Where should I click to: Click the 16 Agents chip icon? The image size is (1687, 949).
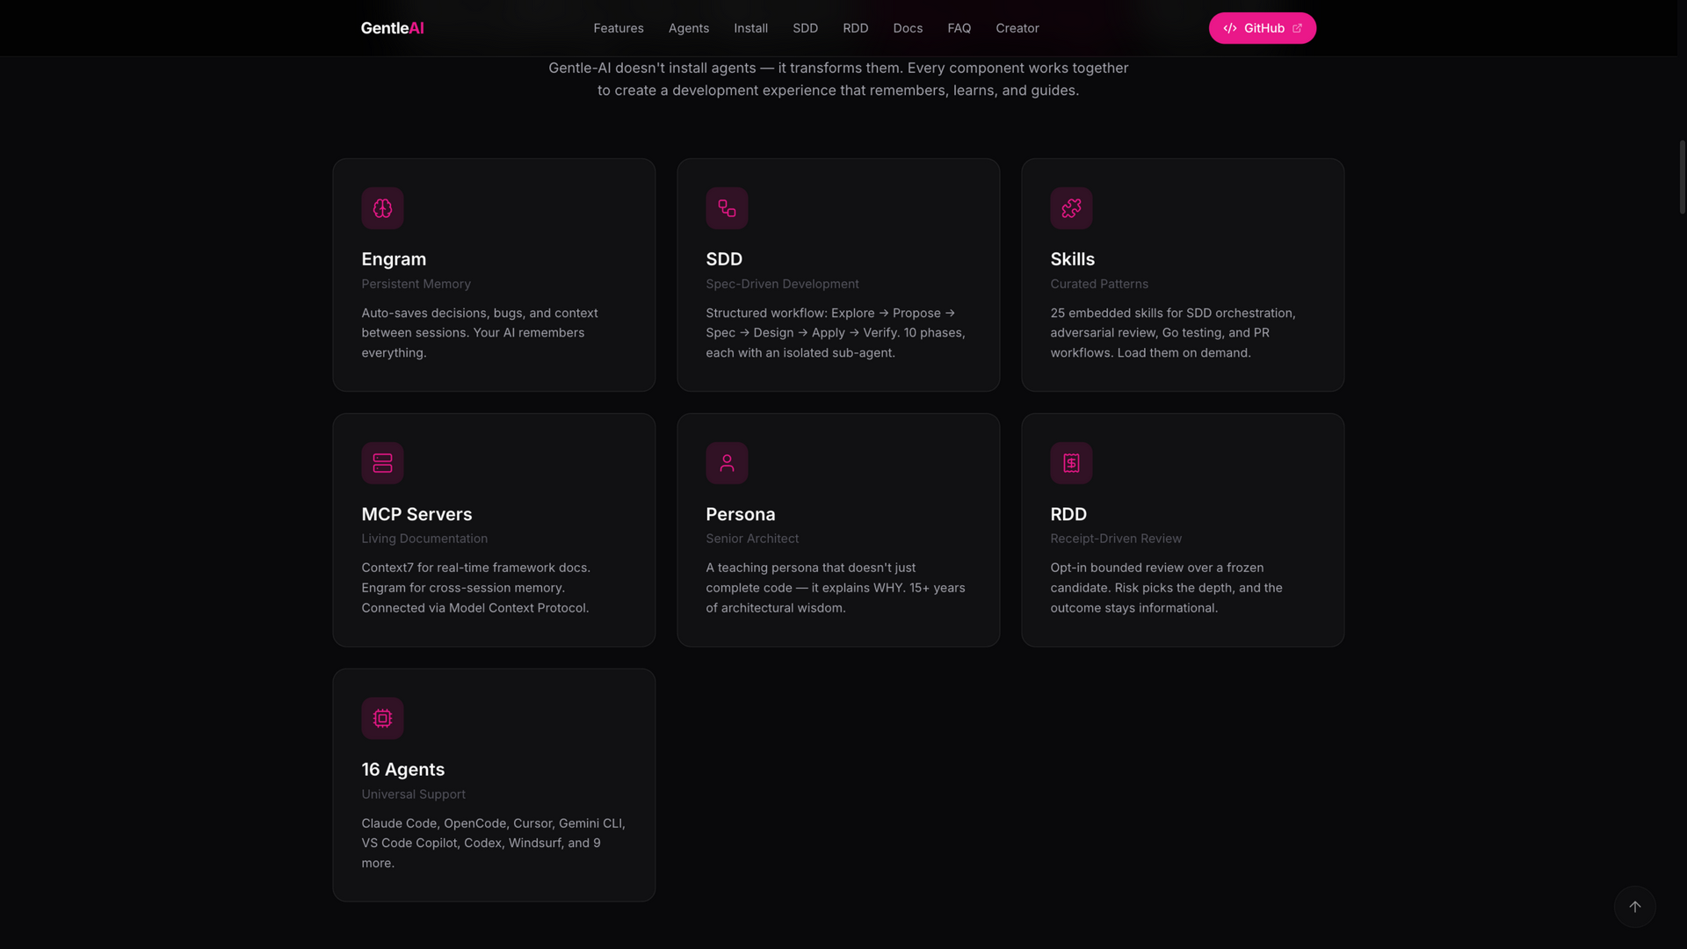(382, 719)
